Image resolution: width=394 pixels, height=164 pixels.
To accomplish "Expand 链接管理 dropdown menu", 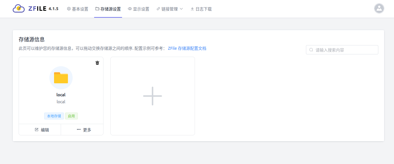I will click(x=170, y=9).
